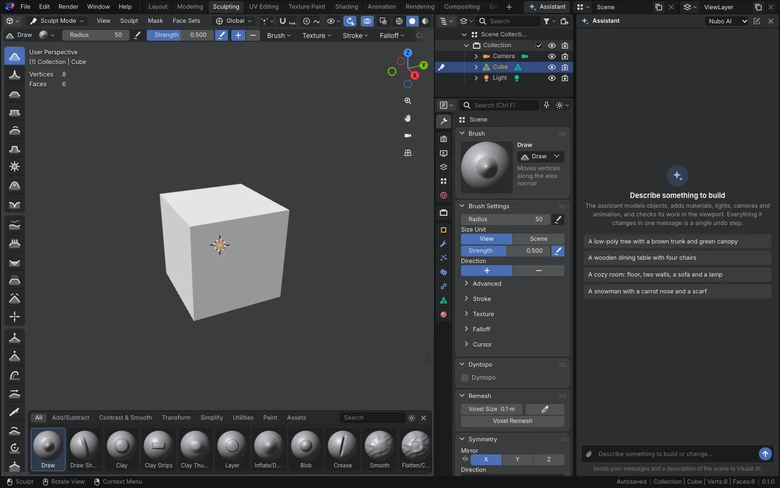780x488 pixels.
Task: Open the outliner filter funnel icon
Action: pyautogui.click(x=547, y=21)
